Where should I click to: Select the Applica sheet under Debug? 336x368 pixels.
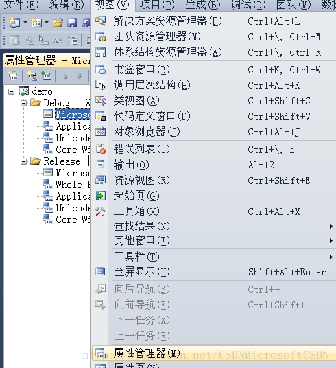(73, 126)
